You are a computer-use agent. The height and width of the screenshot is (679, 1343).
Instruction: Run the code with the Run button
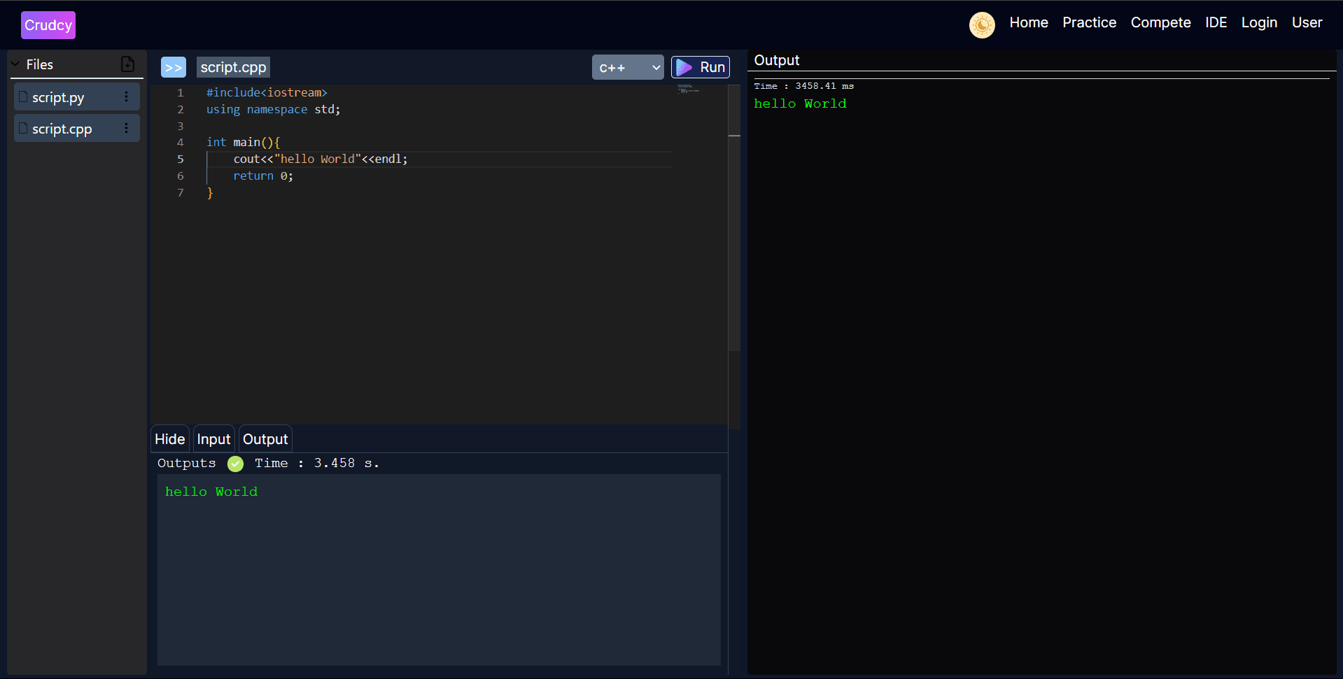pos(701,67)
